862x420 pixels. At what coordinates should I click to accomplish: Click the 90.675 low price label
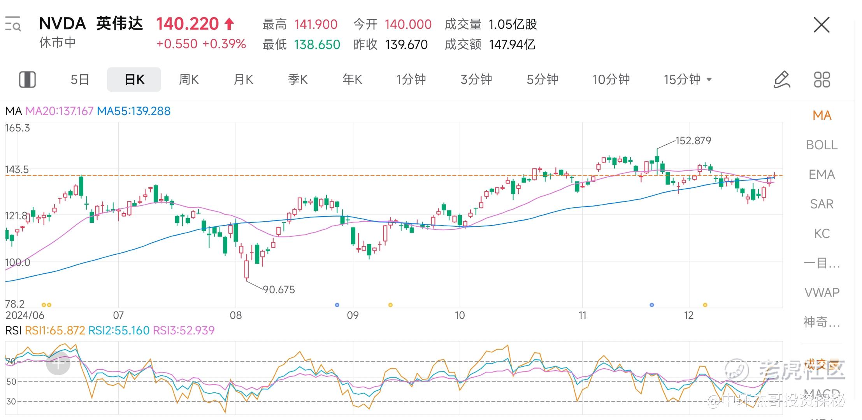pos(279,290)
